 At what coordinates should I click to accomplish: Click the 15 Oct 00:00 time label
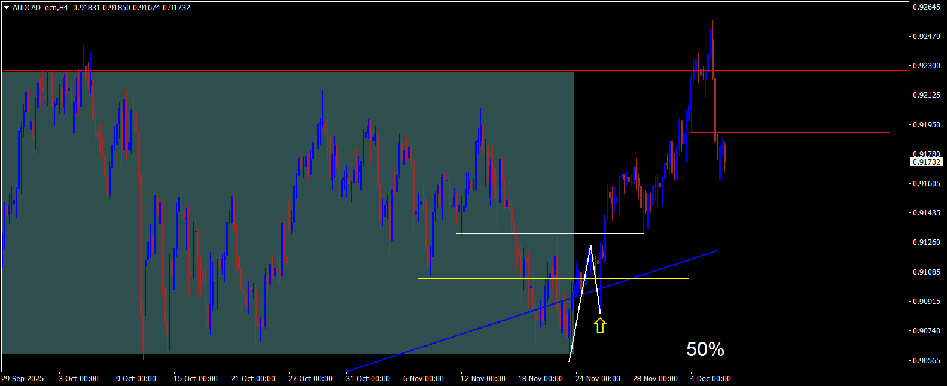[x=196, y=379]
